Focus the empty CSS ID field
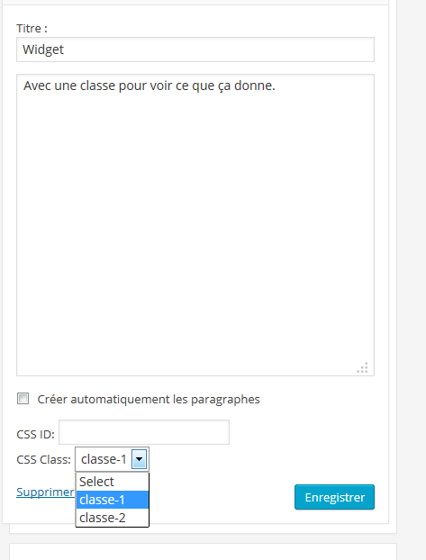This screenshot has width=426, height=560. pos(144,432)
